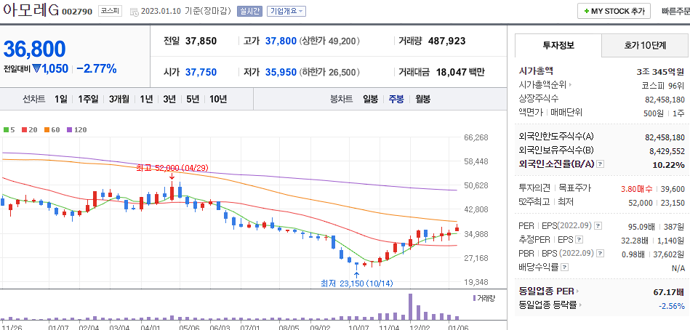Switch to 호가10단계 tab
This screenshot has height=330, width=690.
pyautogui.click(x=645, y=45)
